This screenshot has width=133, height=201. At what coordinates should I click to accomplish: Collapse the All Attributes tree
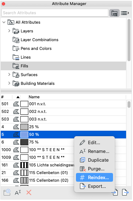(x=4, y=22)
